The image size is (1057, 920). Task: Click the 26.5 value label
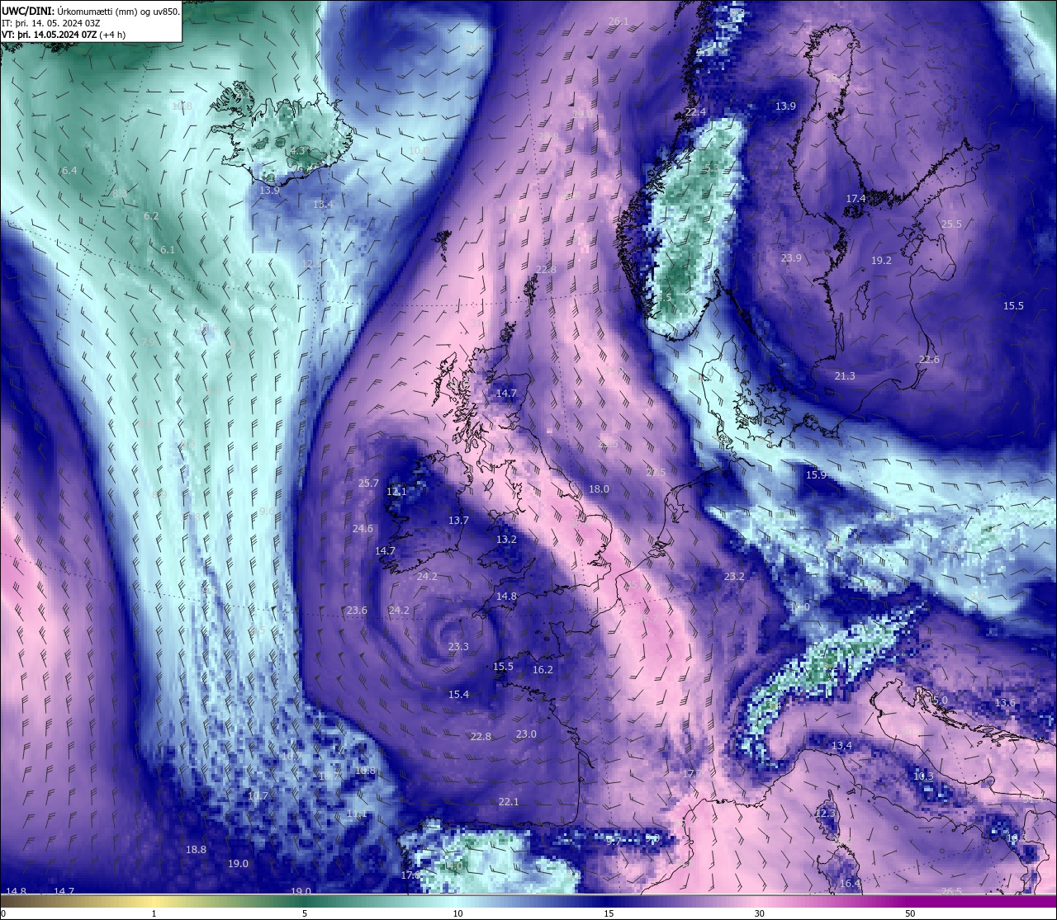[x=951, y=890]
